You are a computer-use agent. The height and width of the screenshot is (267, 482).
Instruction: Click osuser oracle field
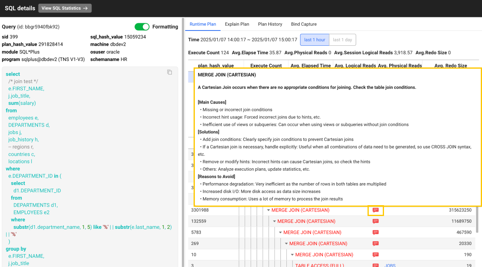click(105, 52)
